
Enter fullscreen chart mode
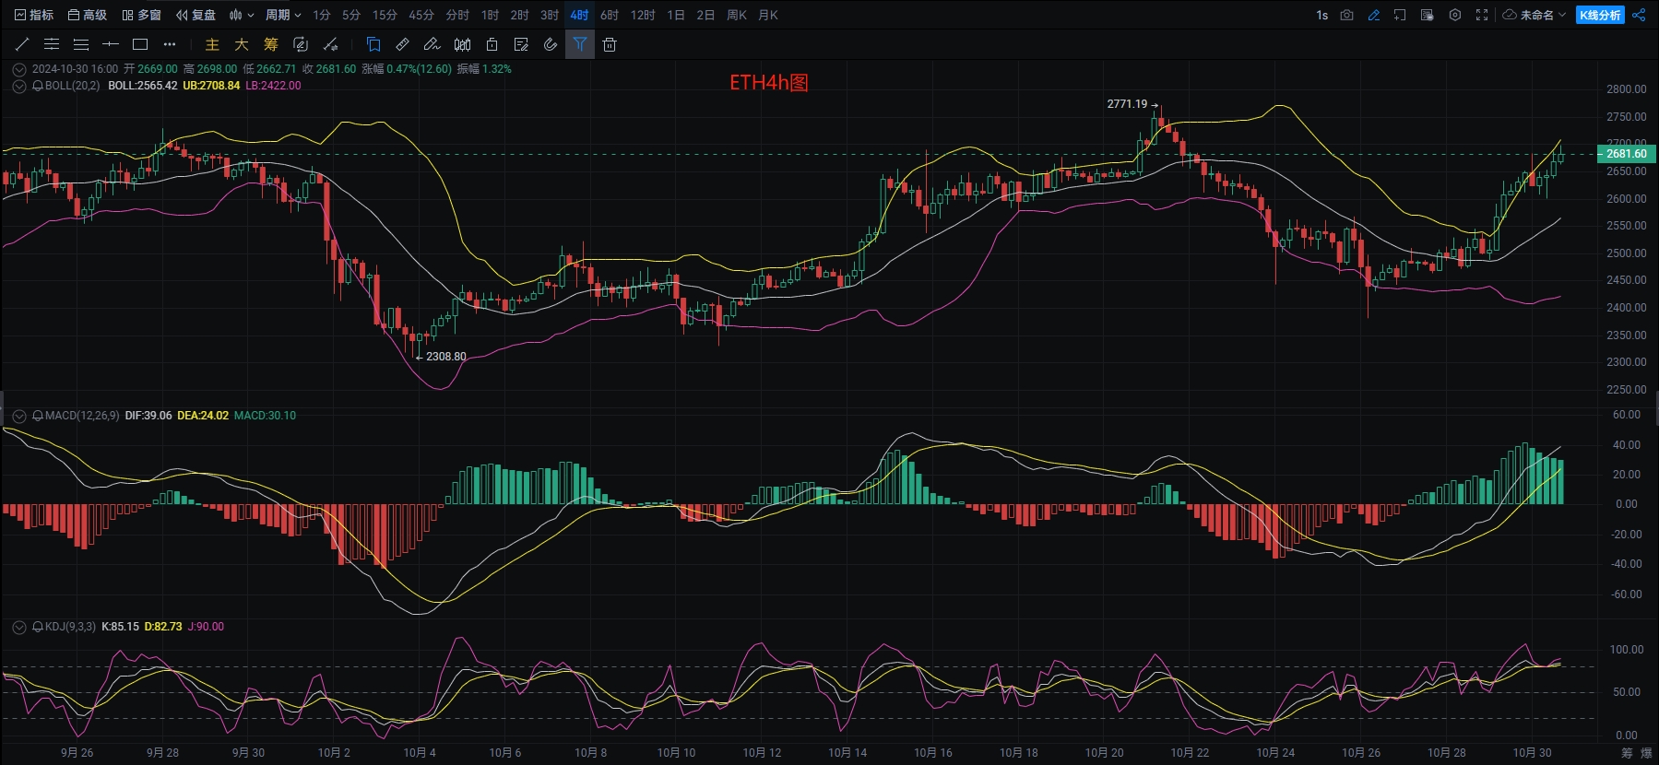coord(1482,15)
